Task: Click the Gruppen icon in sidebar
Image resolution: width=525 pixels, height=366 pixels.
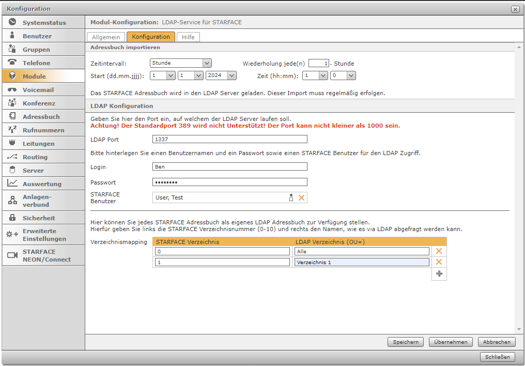Action: coord(12,49)
